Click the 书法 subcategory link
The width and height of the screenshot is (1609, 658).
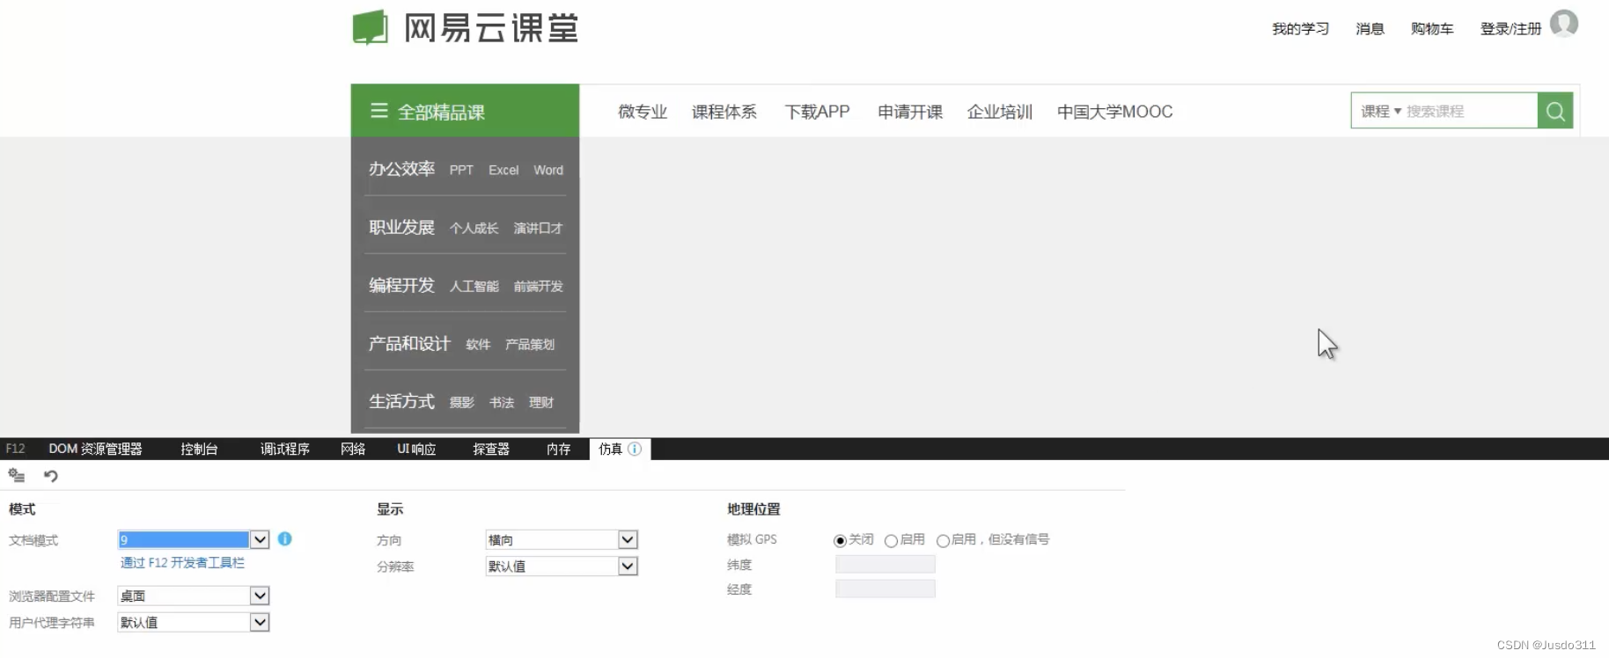(502, 402)
